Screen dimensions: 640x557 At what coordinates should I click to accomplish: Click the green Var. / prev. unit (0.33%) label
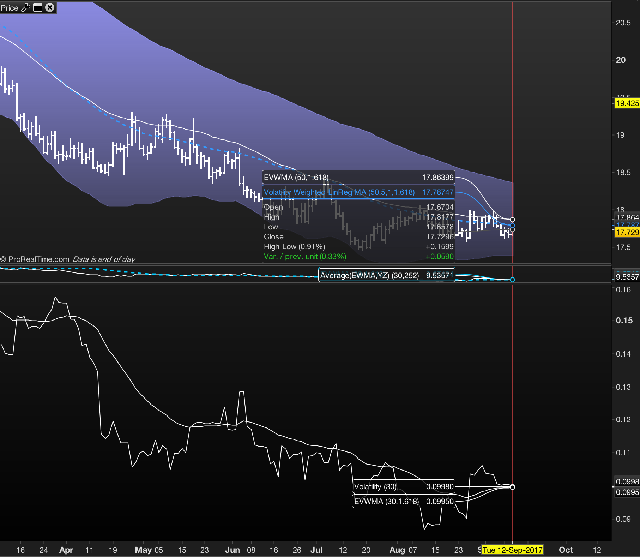tap(305, 257)
